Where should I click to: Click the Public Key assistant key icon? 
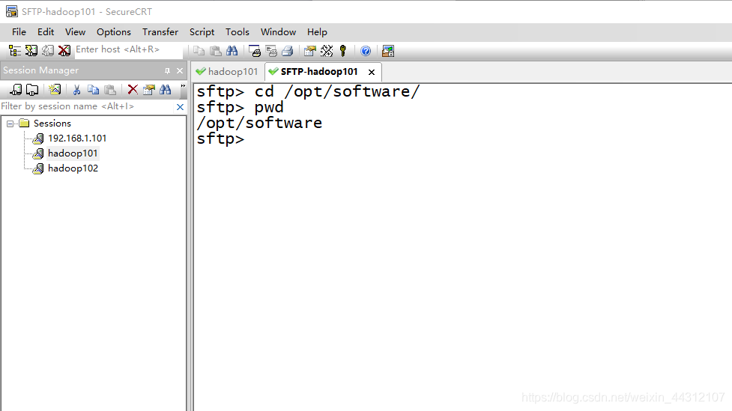(343, 51)
